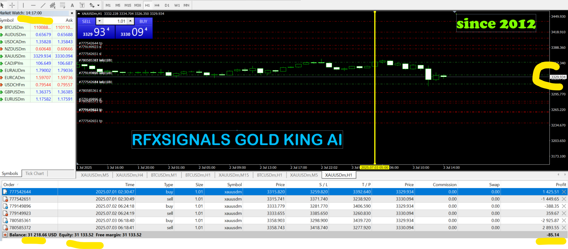Click the S/L value 3418.740
The width and height of the screenshot is (568, 249).
(319, 228)
